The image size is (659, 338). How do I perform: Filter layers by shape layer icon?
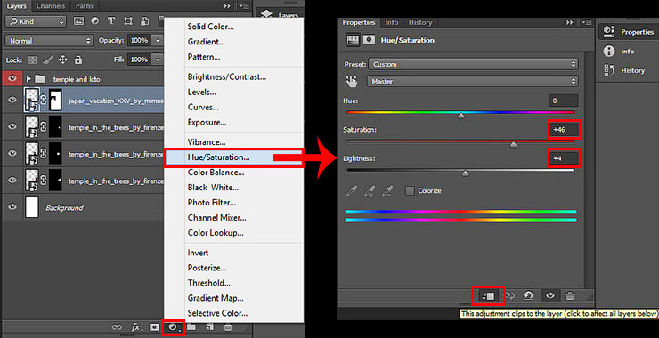[128, 20]
